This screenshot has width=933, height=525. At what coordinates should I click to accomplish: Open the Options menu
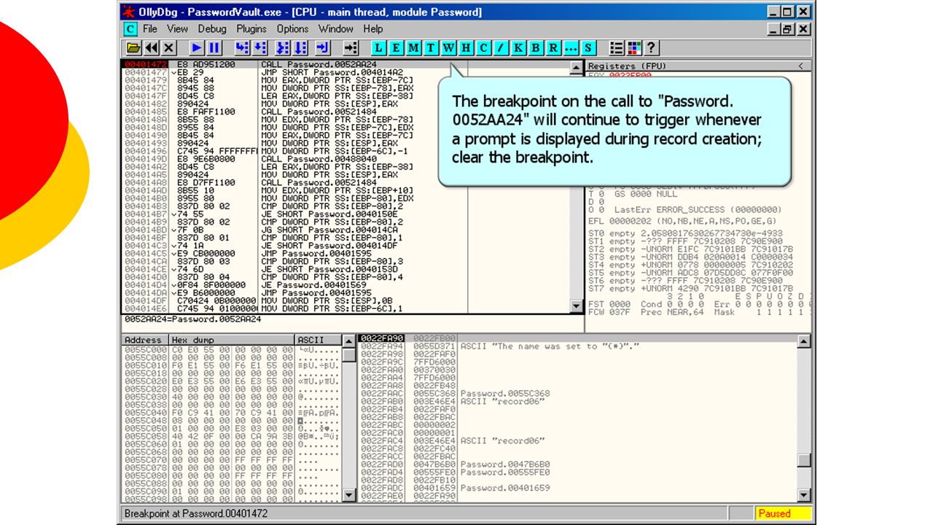[292, 29]
